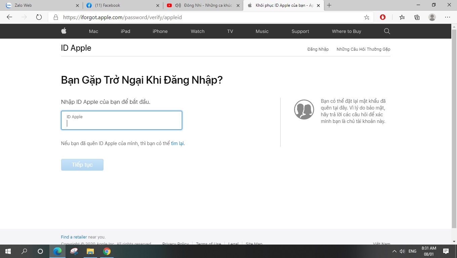Open Support in Apple navigation

(x=300, y=31)
